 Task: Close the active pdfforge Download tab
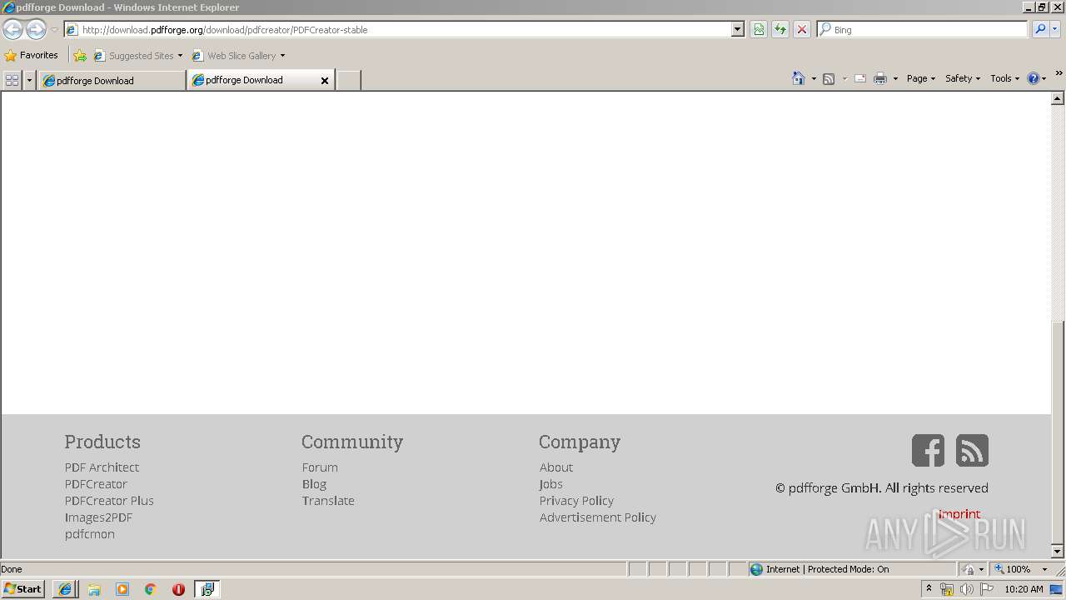[325, 81]
